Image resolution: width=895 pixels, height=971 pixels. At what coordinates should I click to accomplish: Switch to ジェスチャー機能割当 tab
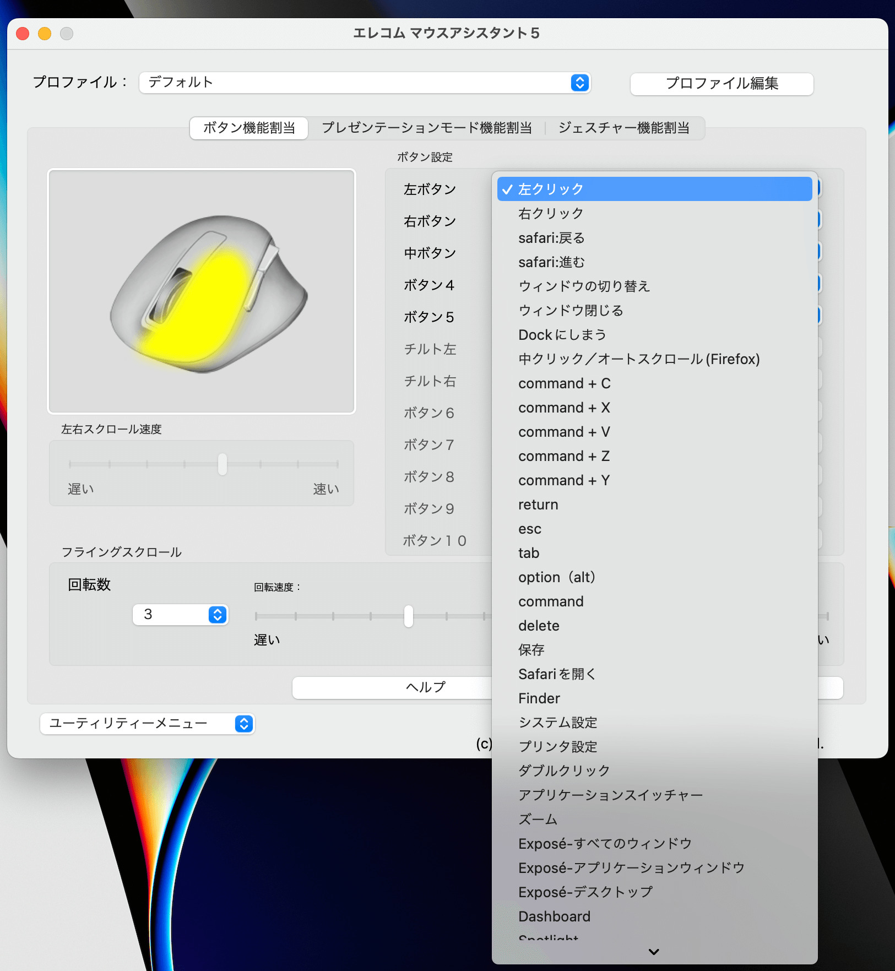pyautogui.click(x=624, y=128)
